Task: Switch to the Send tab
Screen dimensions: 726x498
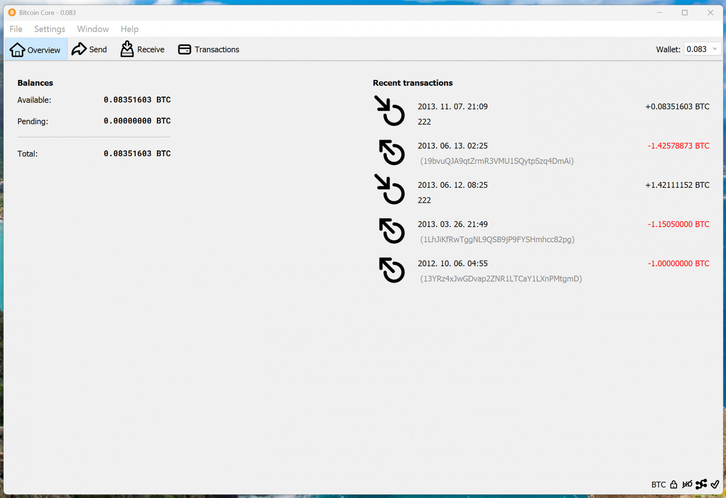Action: pos(89,49)
